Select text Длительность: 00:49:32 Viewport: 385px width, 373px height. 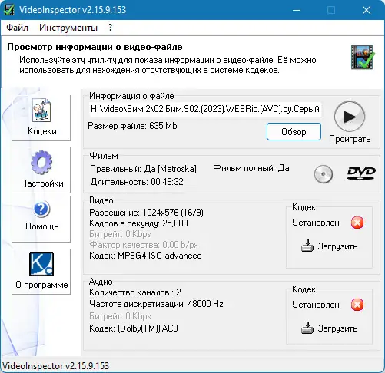(137, 182)
